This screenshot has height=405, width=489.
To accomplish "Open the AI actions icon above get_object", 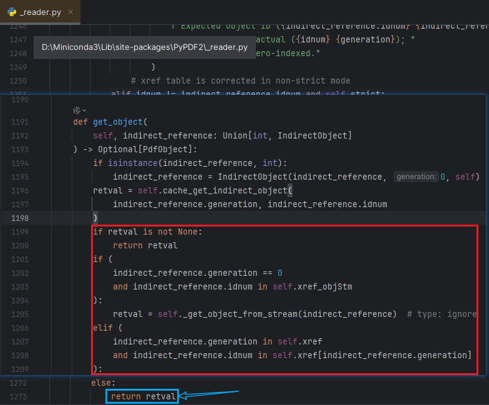I will tap(76, 110).
